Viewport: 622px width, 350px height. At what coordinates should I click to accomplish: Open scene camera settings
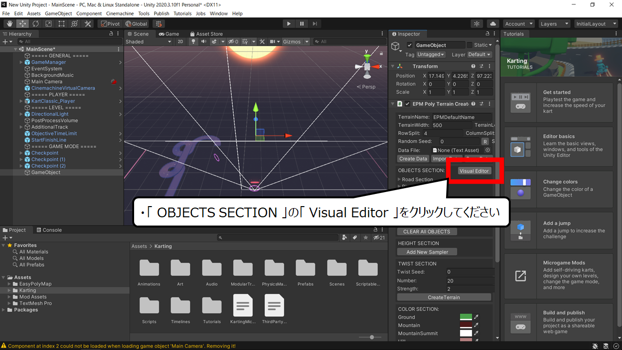[x=273, y=42]
